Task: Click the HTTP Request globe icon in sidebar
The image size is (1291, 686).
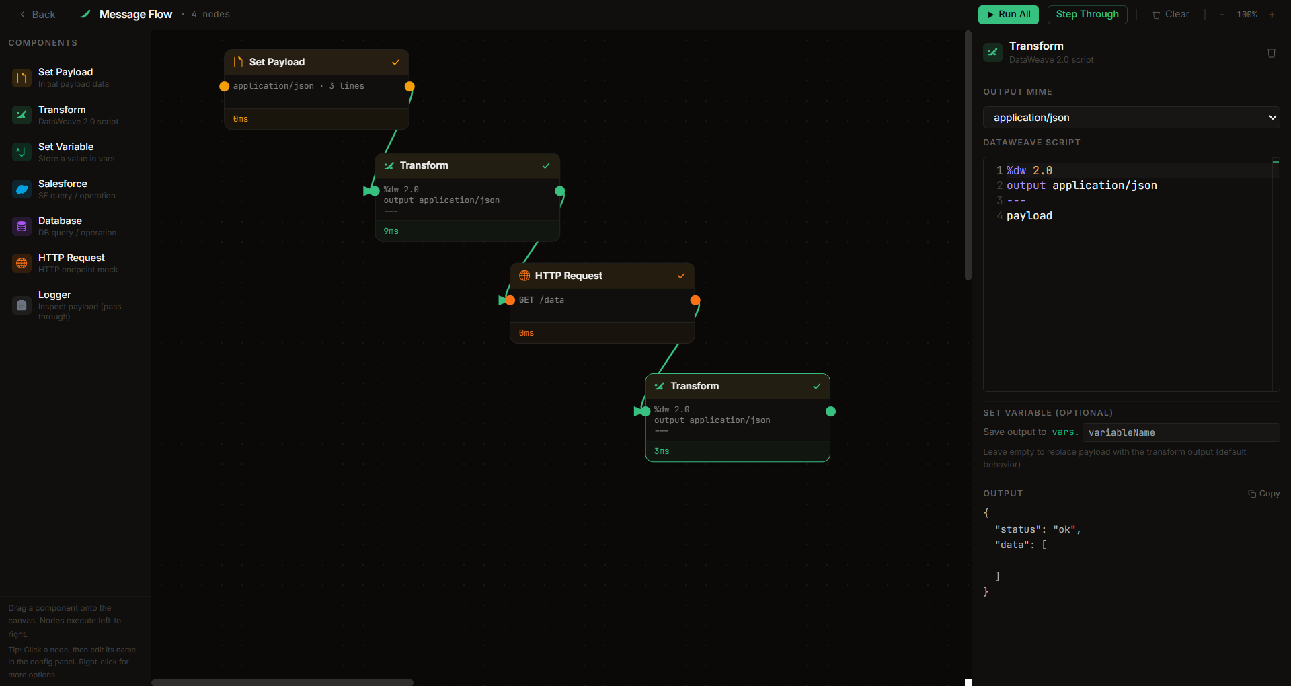Action: (22, 263)
